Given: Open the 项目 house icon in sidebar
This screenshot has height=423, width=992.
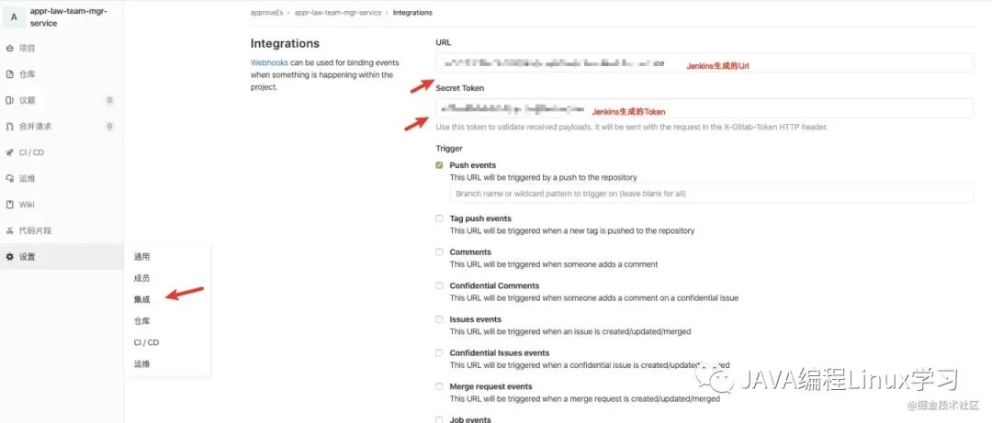Looking at the screenshot, I should tap(9, 48).
